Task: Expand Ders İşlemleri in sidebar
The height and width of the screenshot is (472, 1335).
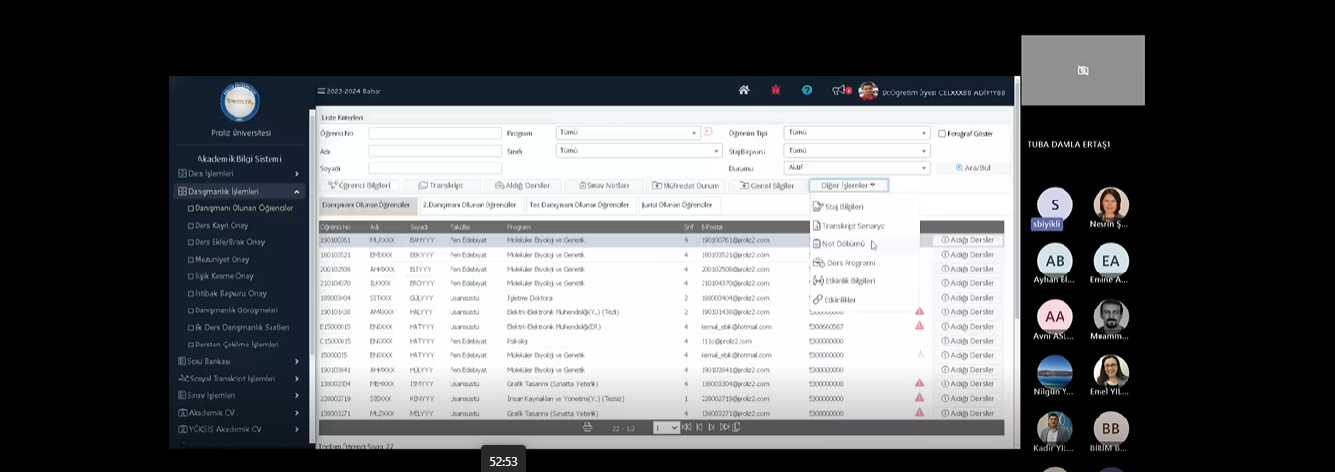Action: pyautogui.click(x=239, y=173)
